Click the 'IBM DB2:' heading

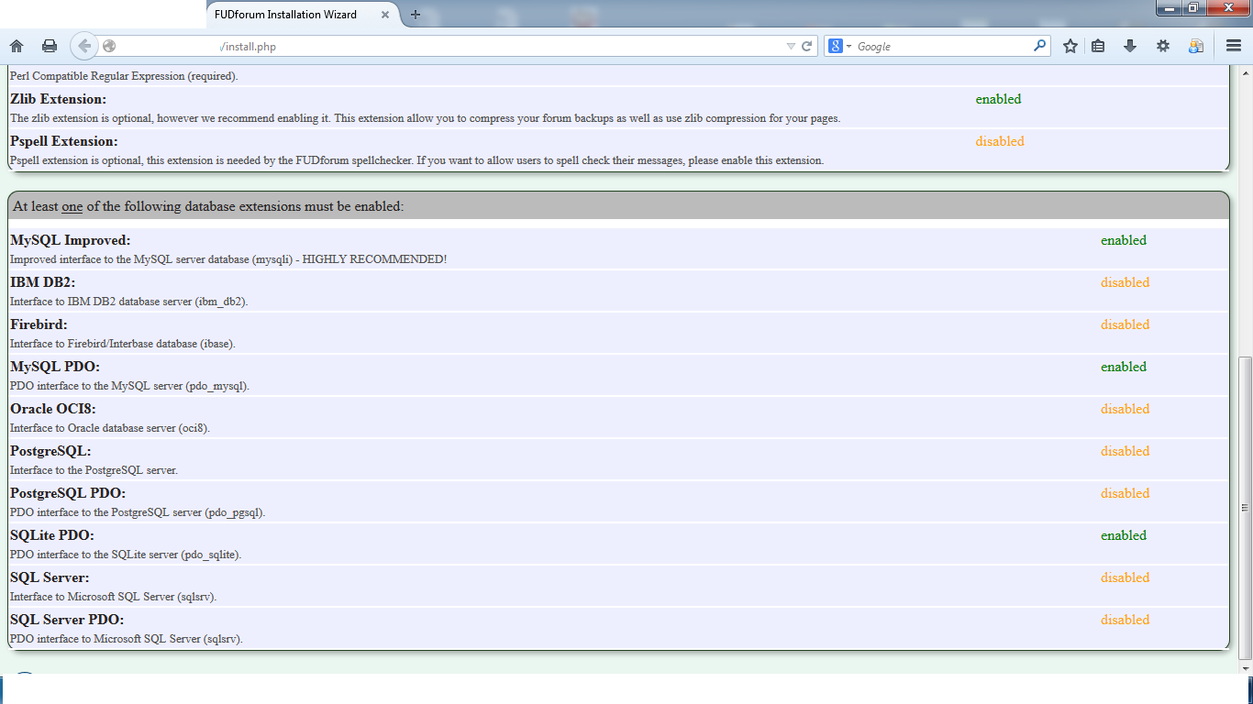[x=42, y=282]
